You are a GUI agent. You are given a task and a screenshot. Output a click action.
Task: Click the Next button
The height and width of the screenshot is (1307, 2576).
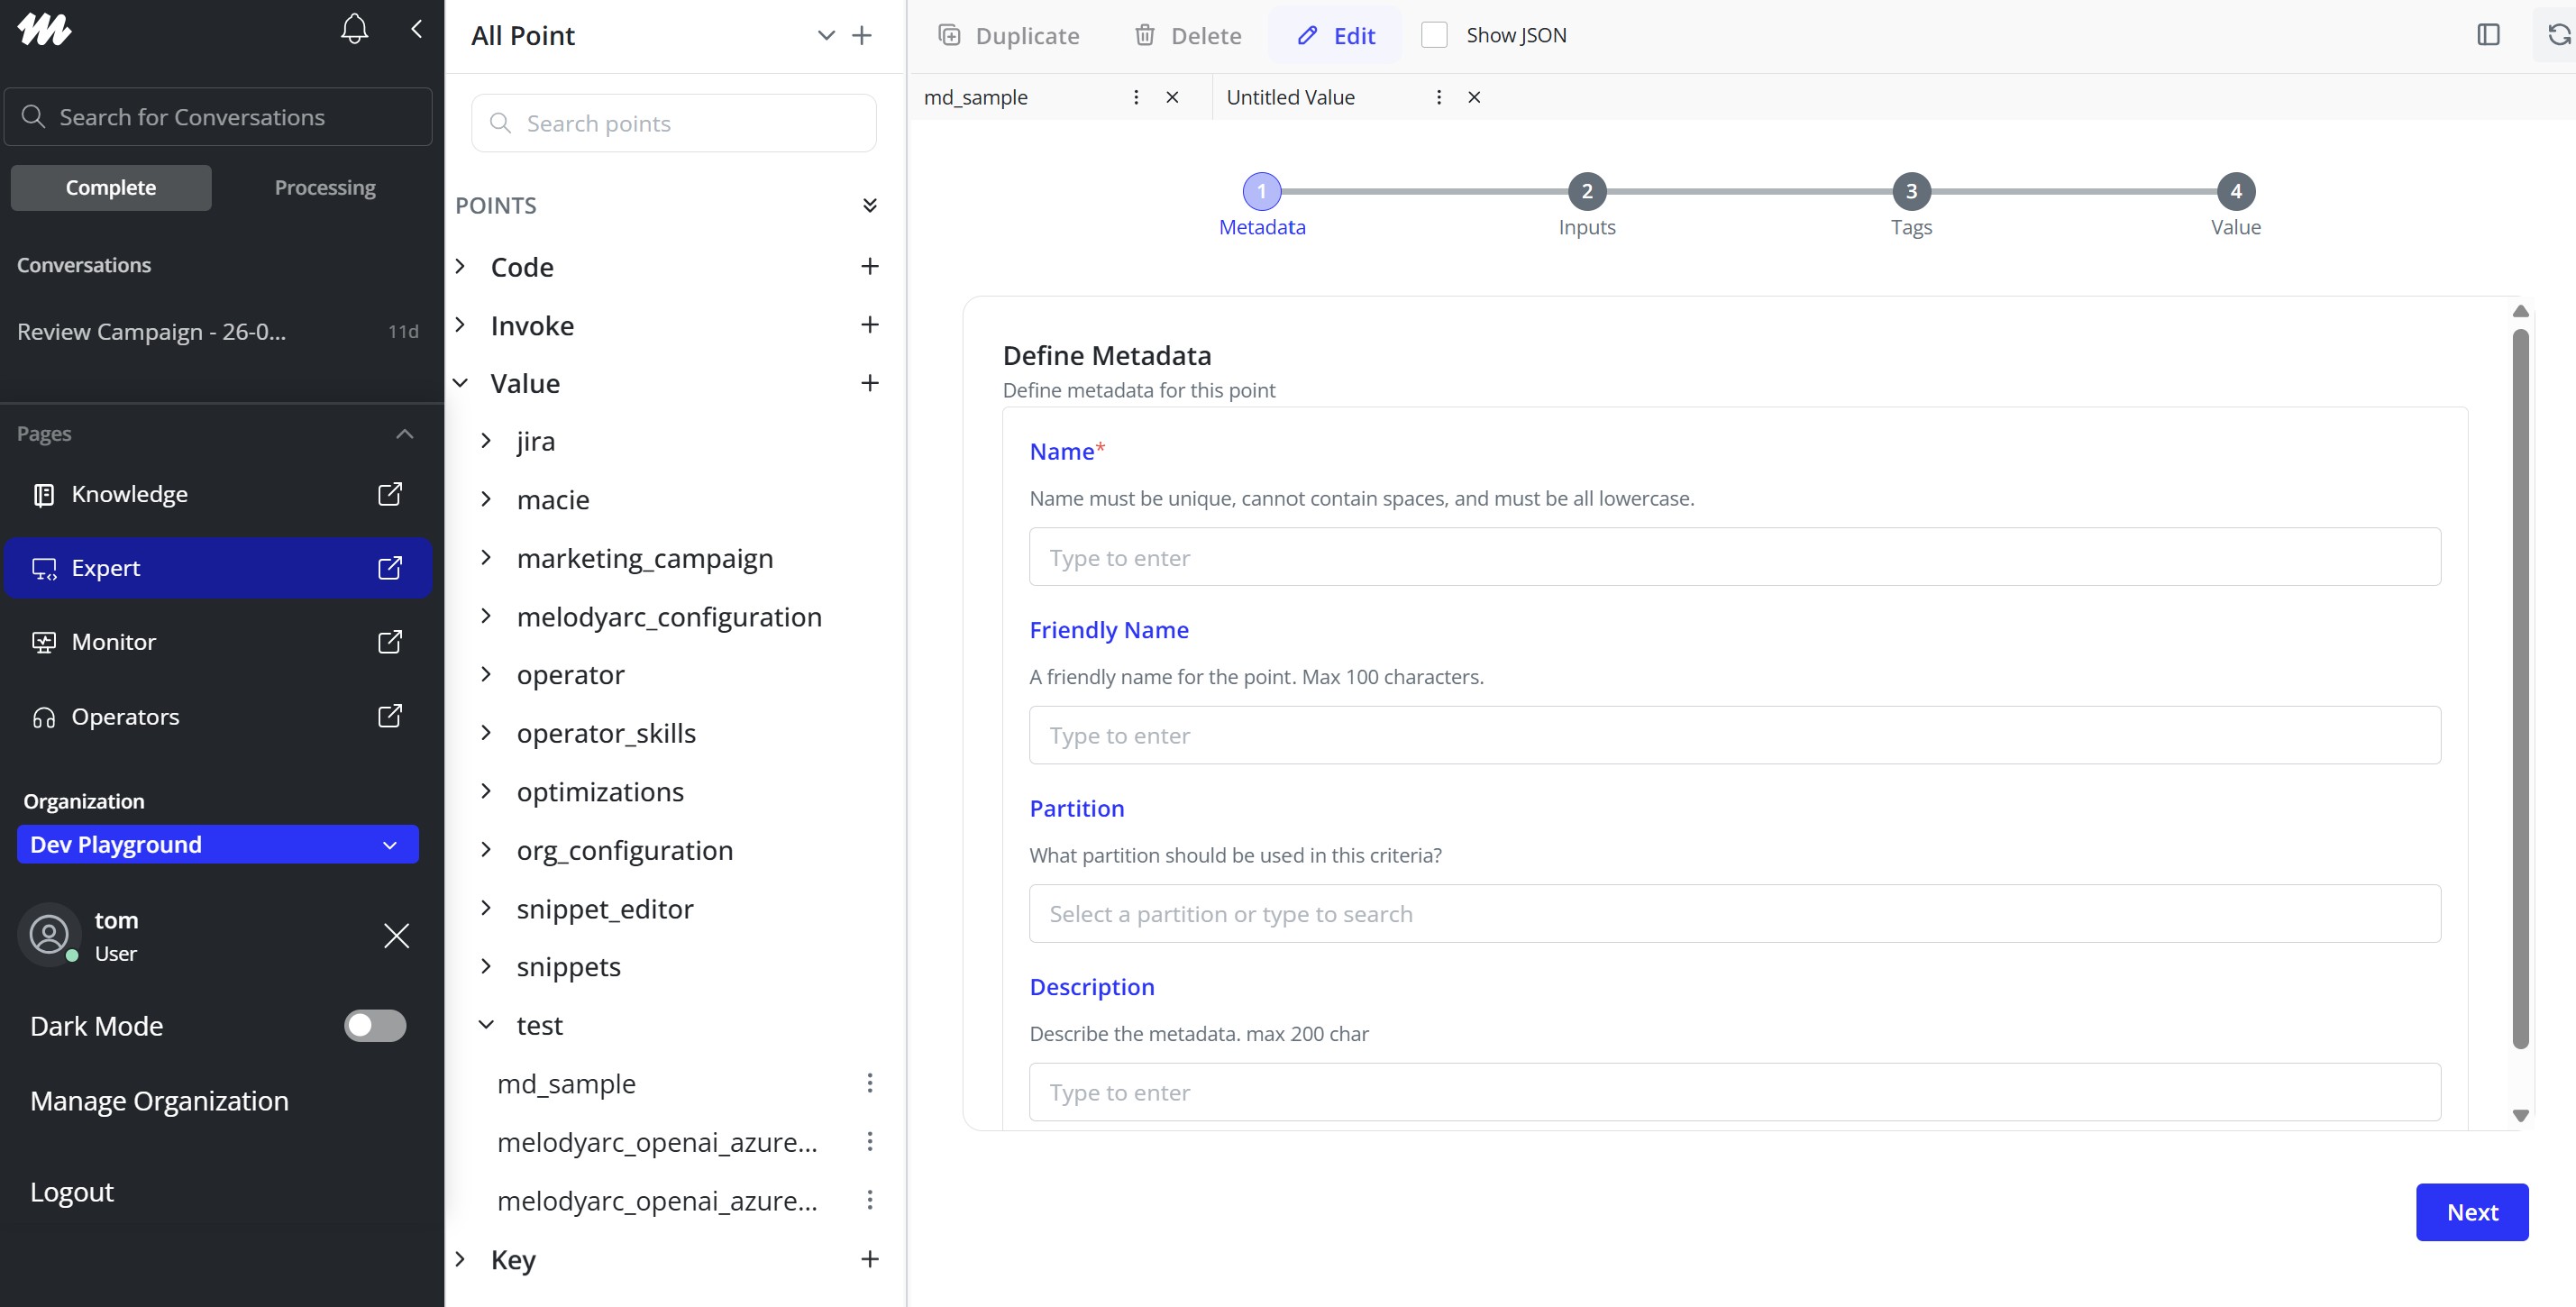point(2471,1212)
